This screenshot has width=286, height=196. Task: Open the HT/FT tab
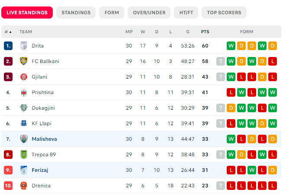[186, 13]
